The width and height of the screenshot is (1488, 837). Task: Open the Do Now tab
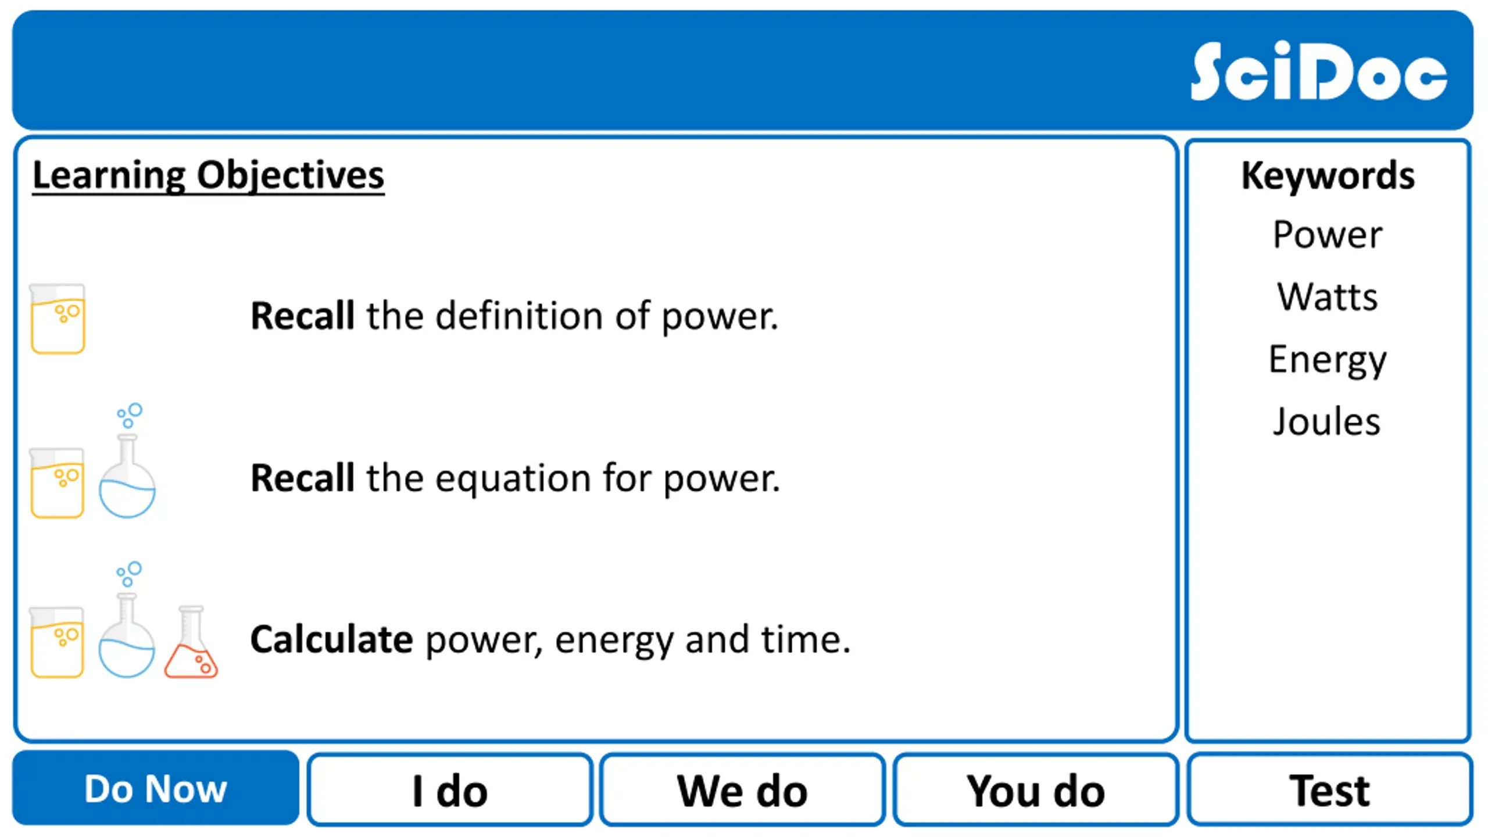156,788
